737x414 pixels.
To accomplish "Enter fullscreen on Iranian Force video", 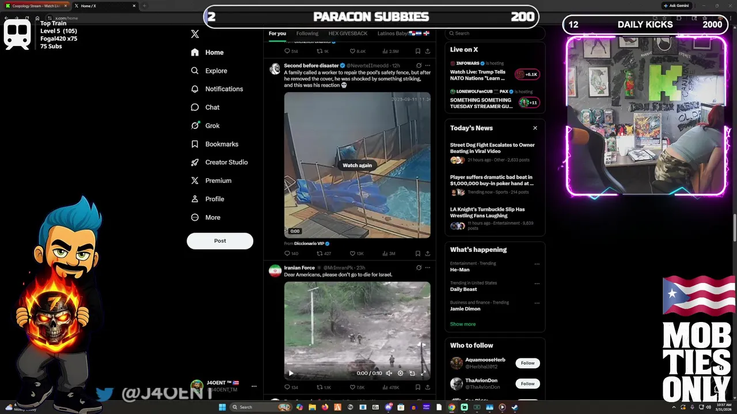I will coord(424,373).
